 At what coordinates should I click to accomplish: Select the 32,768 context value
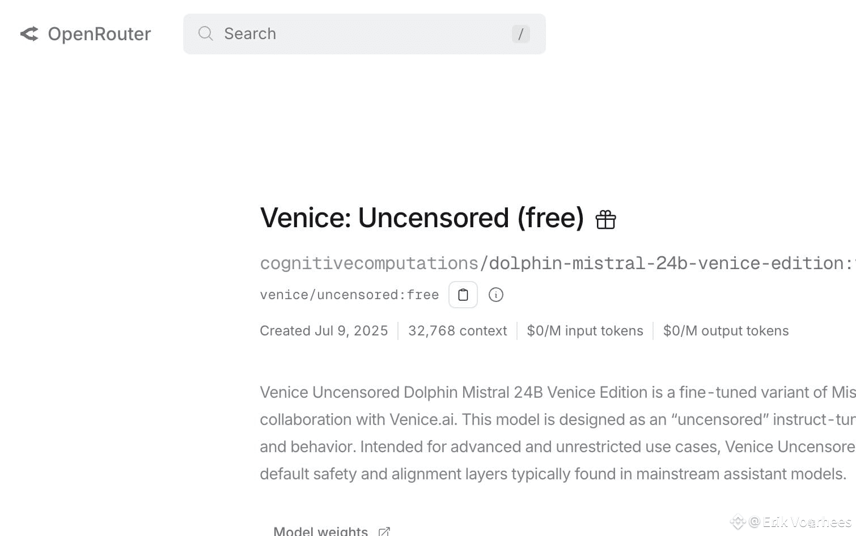[x=457, y=331]
